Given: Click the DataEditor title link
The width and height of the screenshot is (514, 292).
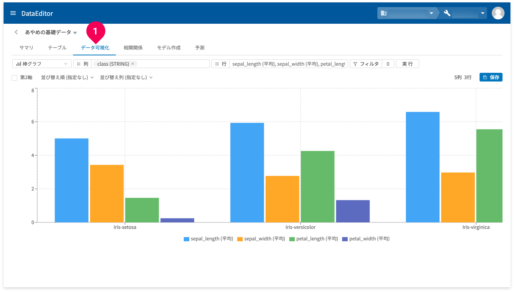Looking at the screenshot, I should [37, 13].
